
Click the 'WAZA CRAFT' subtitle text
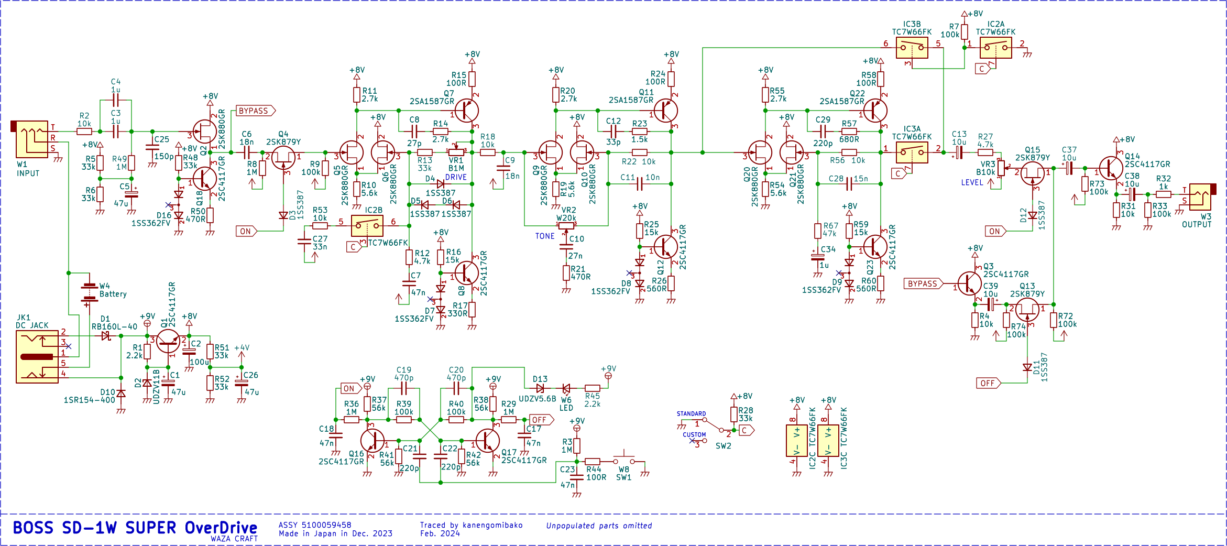coord(234,539)
